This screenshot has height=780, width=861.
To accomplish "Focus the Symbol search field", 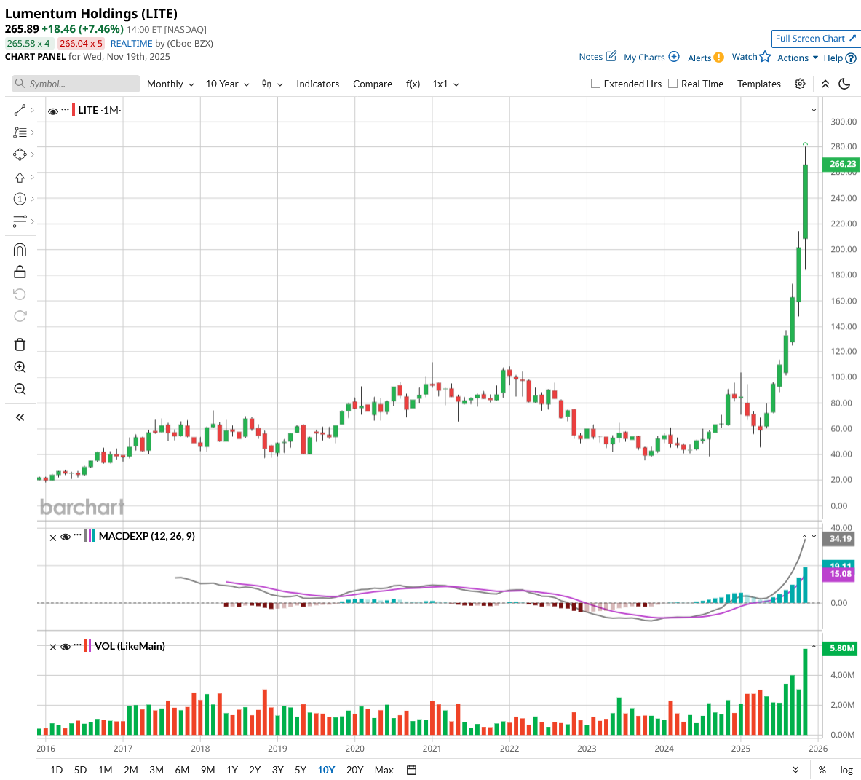I will click(x=76, y=84).
